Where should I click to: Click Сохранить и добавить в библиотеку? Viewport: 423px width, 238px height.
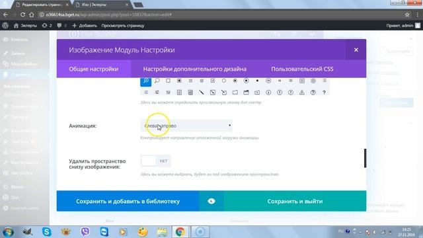pos(128,201)
